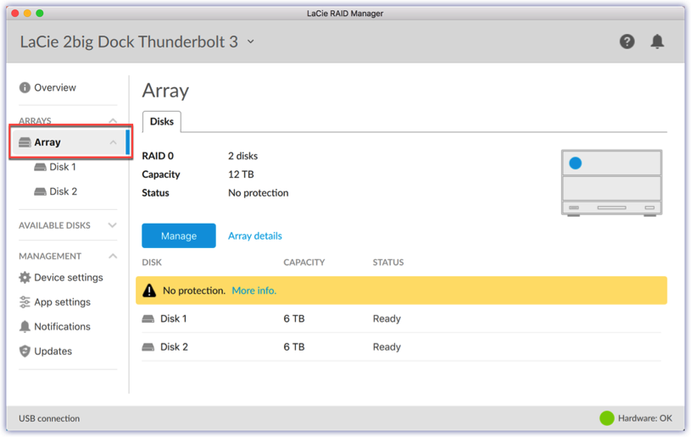The height and width of the screenshot is (437, 691).
Task: Collapse the Array tree item chevron
Action: [x=113, y=142]
